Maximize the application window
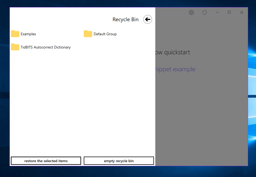 (x=229, y=12)
